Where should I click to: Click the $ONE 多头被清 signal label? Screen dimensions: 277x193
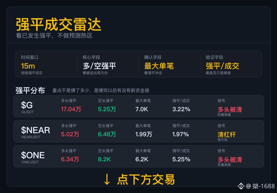(x=230, y=160)
